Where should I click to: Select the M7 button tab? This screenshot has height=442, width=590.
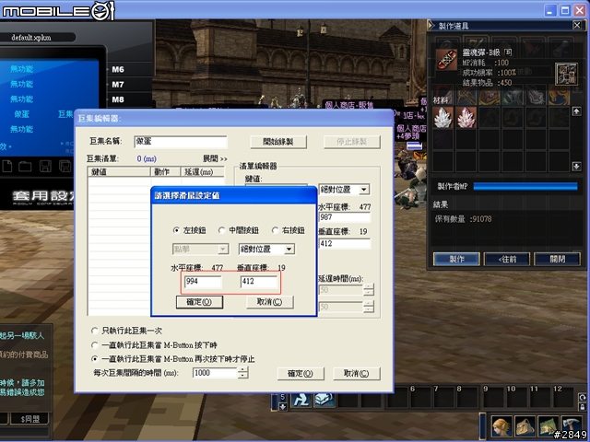pyautogui.click(x=117, y=85)
